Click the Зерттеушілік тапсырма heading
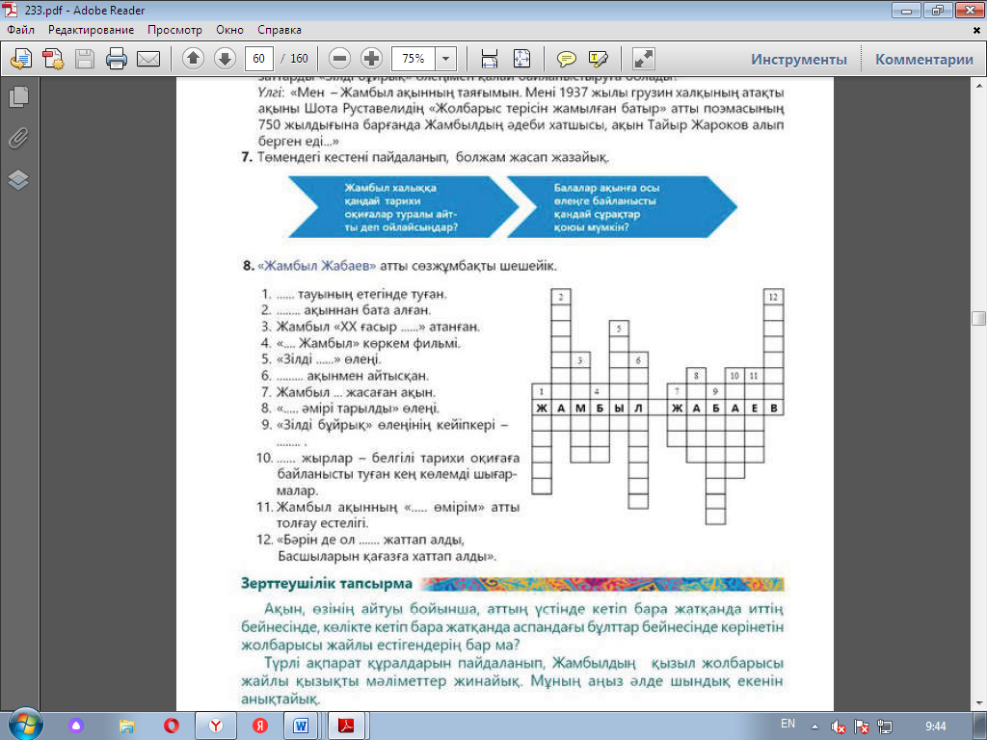Image resolution: width=987 pixels, height=740 pixels. [327, 583]
